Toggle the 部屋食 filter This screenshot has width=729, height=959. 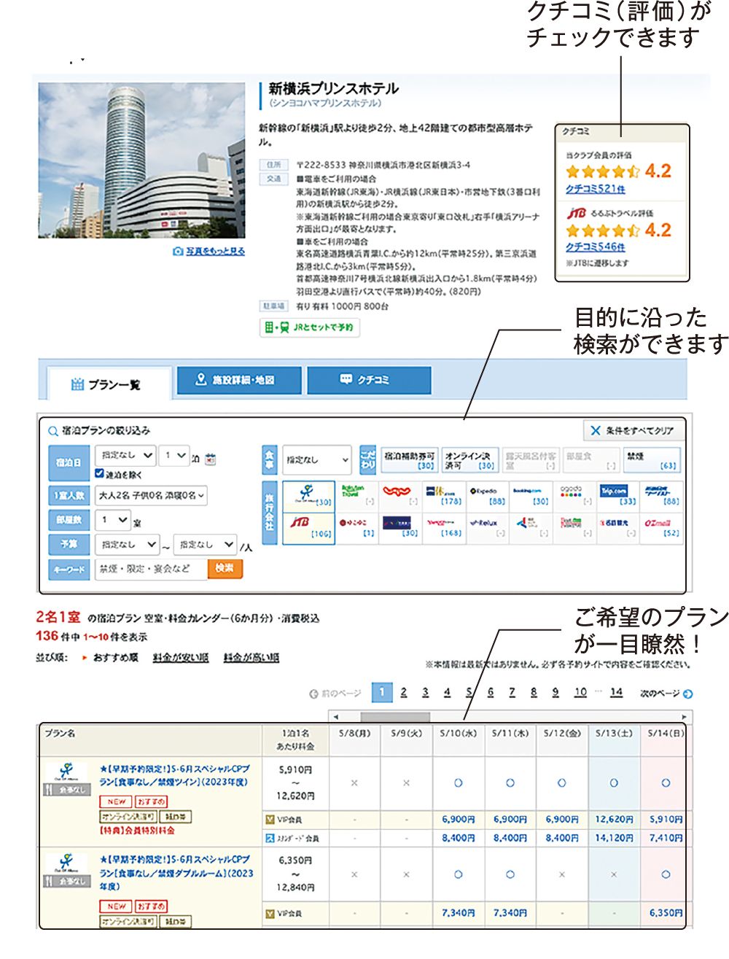[x=591, y=460]
